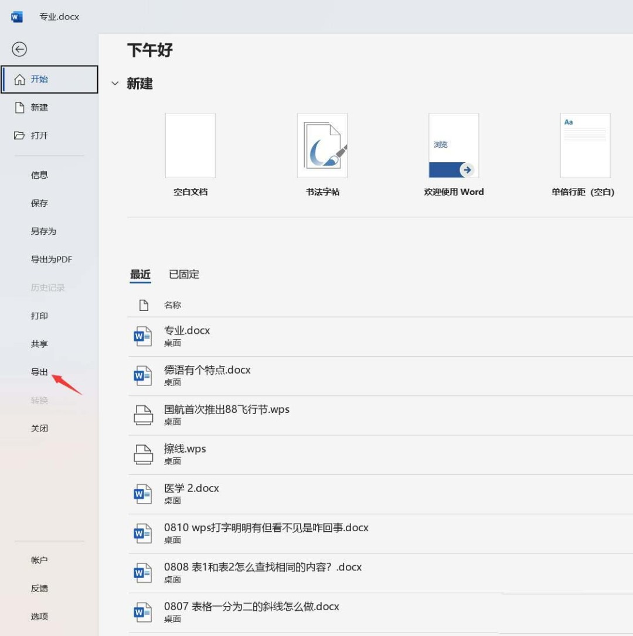The height and width of the screenshot is (636, 633).
Task: Switch to the 已固定 tab
Action: pyautogui.click(x=183, y=274)
